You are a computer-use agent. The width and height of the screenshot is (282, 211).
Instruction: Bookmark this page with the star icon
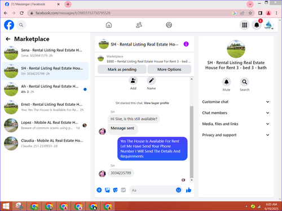(250, 13)
